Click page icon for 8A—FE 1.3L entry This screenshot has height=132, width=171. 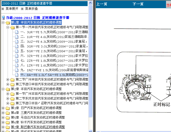coord(17,75)
